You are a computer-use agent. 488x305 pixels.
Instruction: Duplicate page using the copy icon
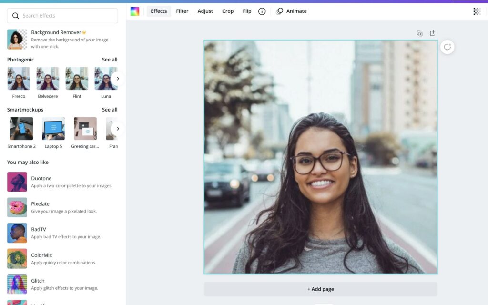pyautogui.click(x=419, y=33)
